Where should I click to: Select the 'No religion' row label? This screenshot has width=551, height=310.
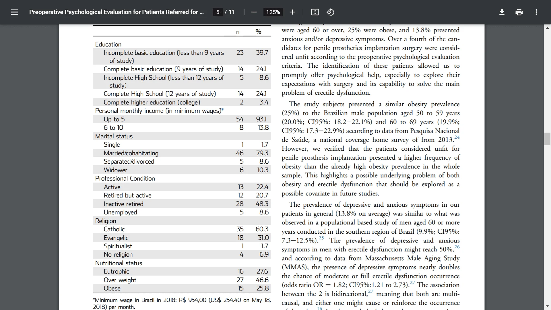click(118, 255)
